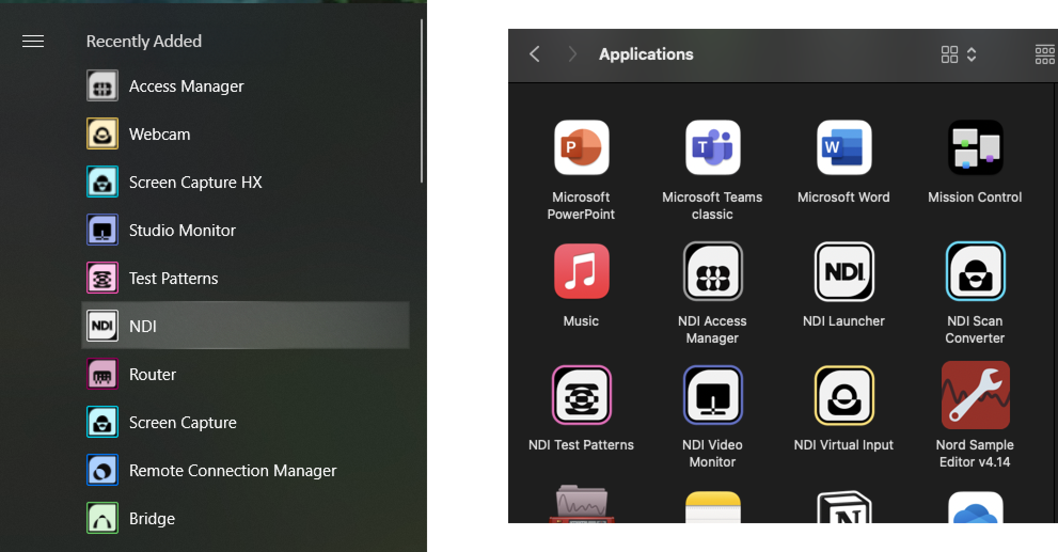1058x552 pixels.
Task: Select NDI in Recently Added list
Action: [x=246, y=326]
